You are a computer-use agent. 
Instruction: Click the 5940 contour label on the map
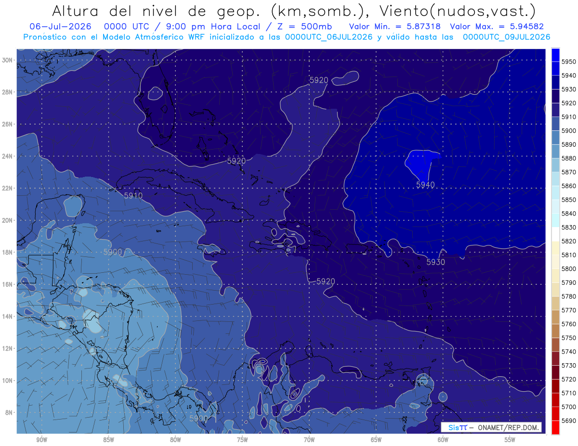pyautogui.click(x=425, y=185)
